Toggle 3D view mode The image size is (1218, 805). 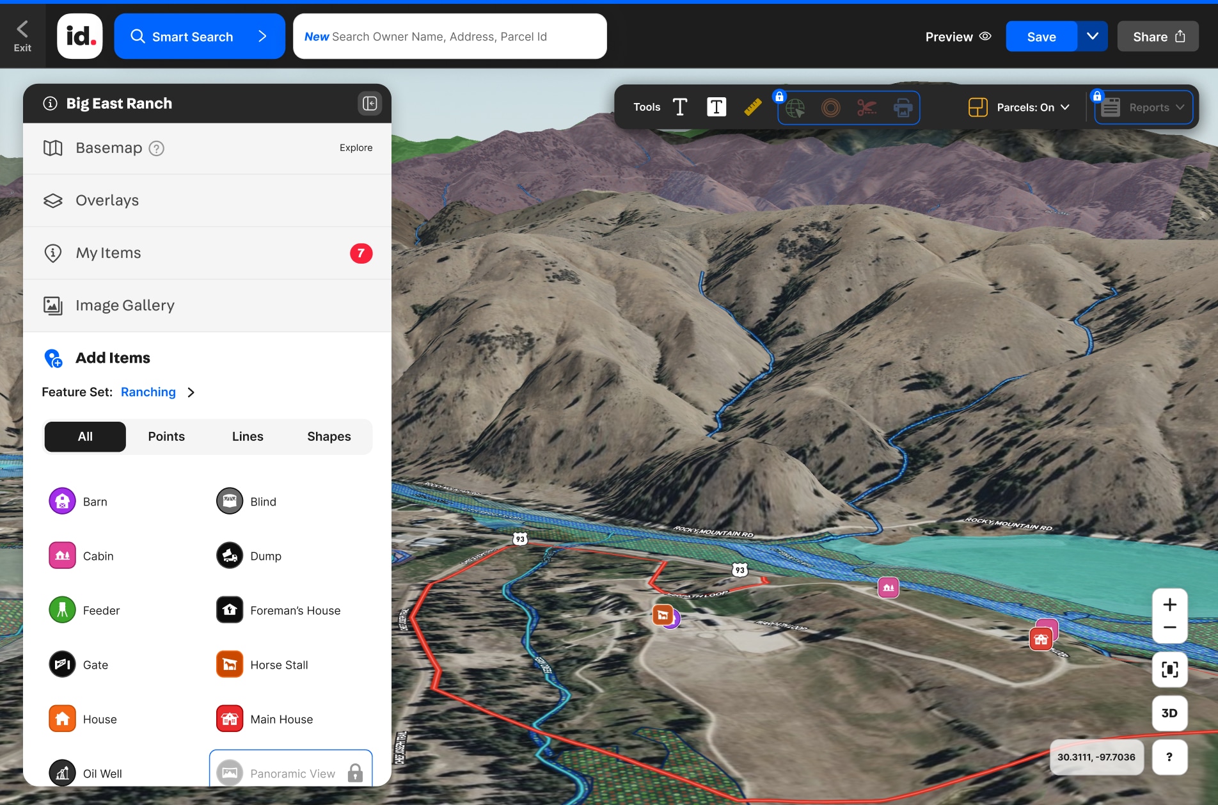pos(1169,713)
